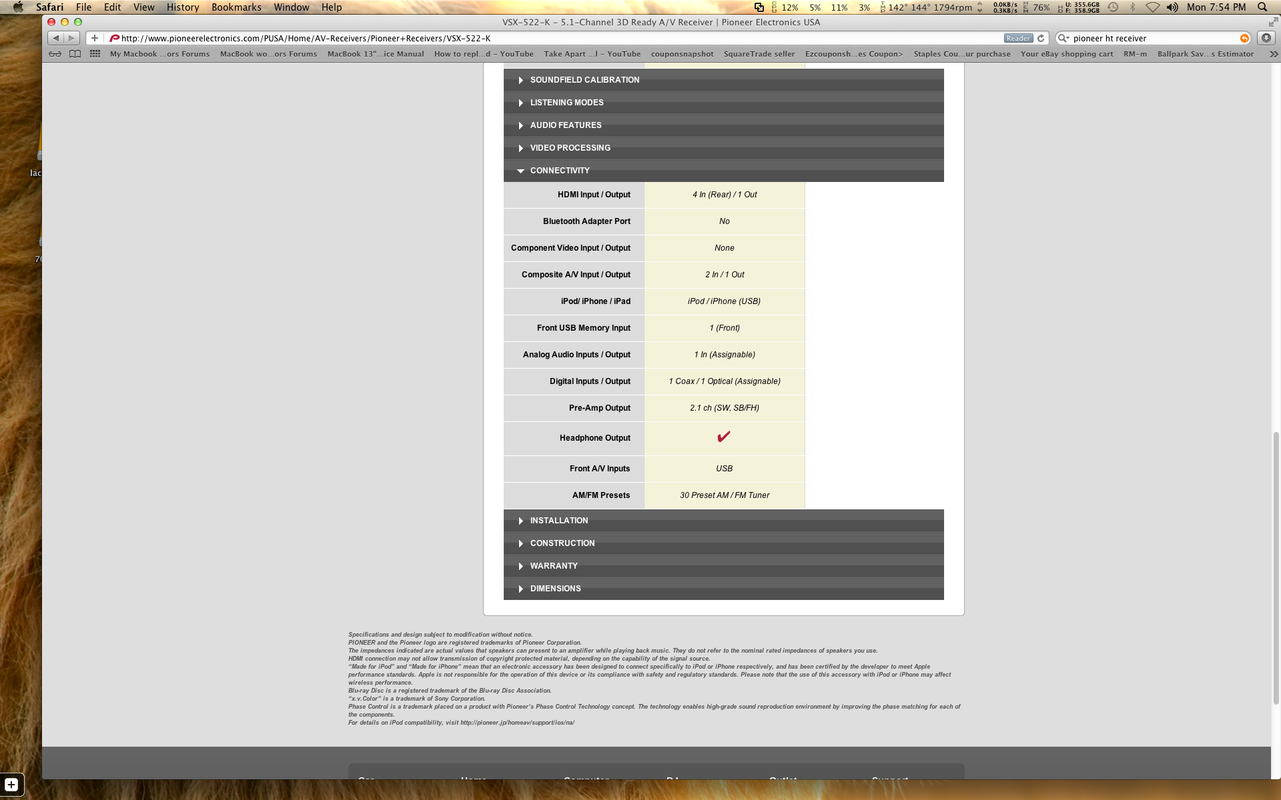Open Edit menu
Screen dimensions: 1281x800
pos(112,7)
